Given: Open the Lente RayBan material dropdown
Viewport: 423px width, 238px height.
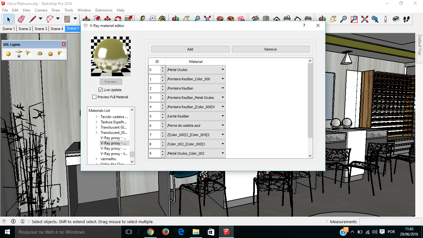Looking at the screenshot, I should 196,116.
